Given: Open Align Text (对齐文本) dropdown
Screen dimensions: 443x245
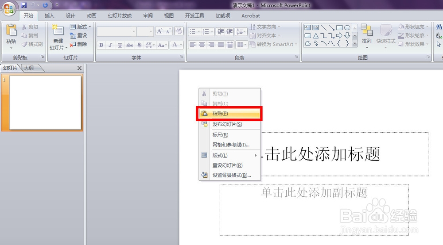Looking at the screenshot, I should pyautogui.click(x=265, y=35).
